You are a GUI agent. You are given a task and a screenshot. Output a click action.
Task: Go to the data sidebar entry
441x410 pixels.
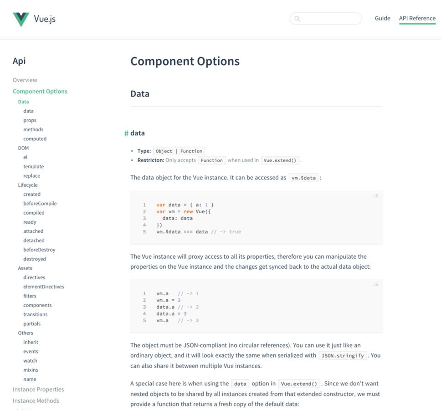pos(28,111)
